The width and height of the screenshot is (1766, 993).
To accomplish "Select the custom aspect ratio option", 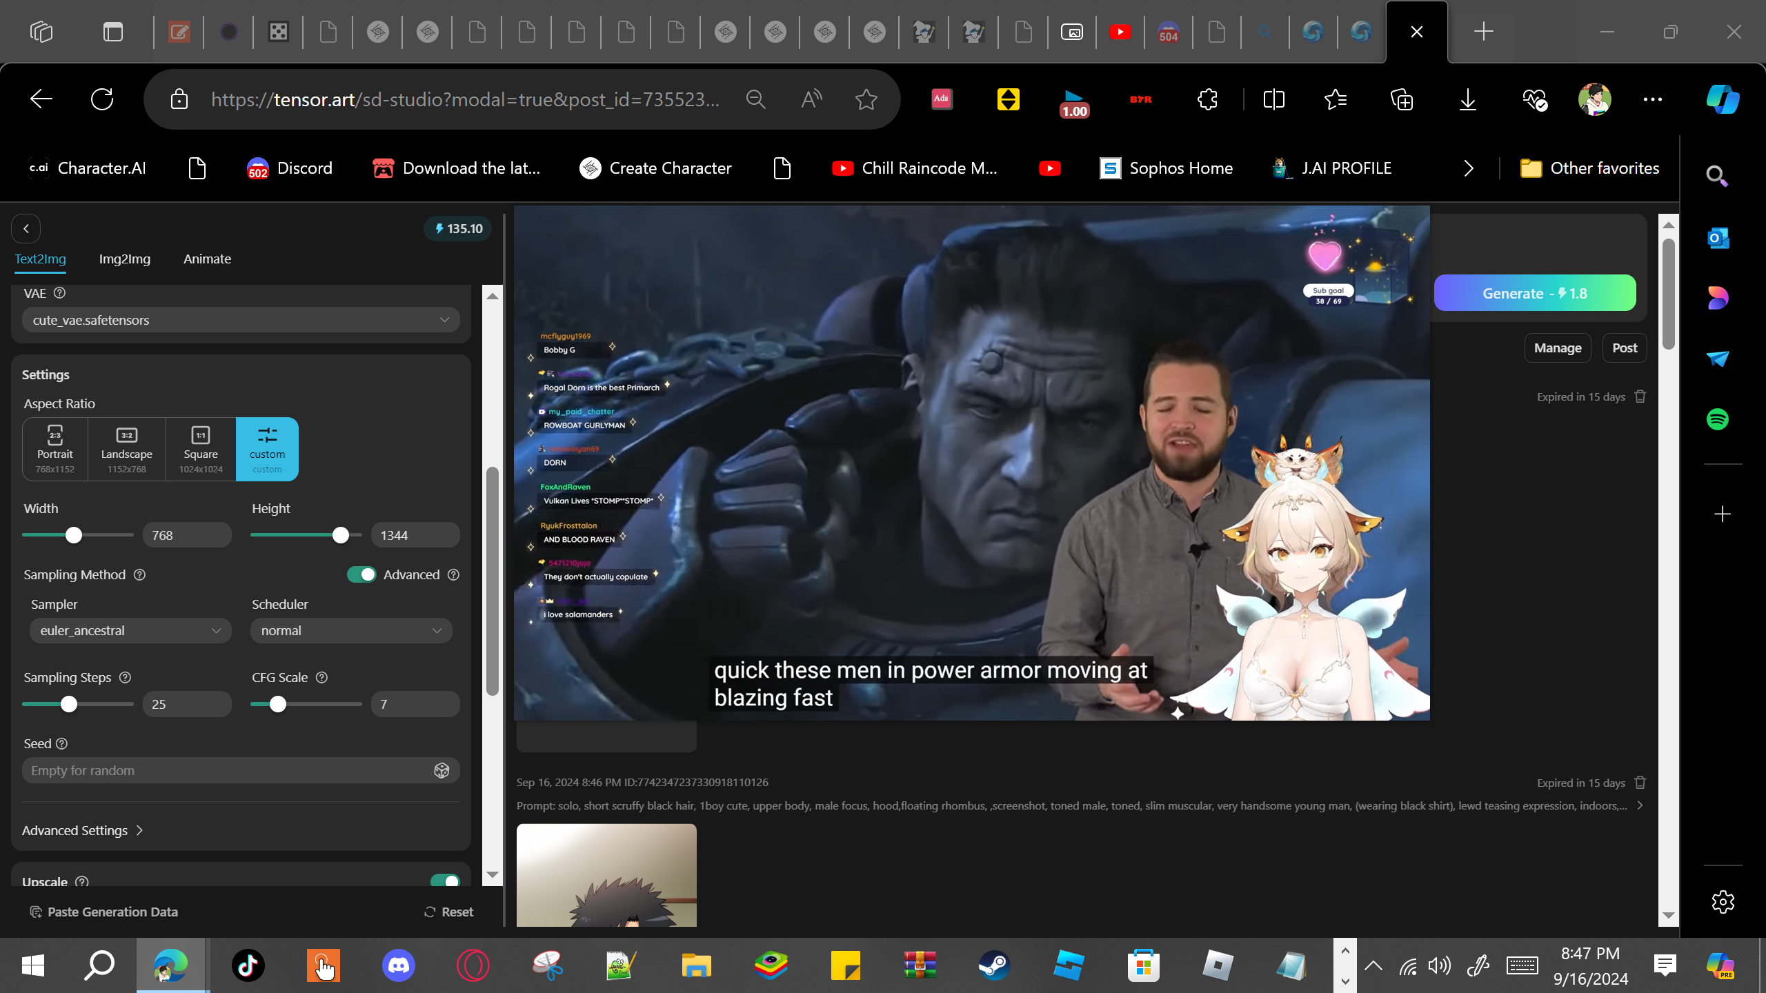I will pos(267,449).
